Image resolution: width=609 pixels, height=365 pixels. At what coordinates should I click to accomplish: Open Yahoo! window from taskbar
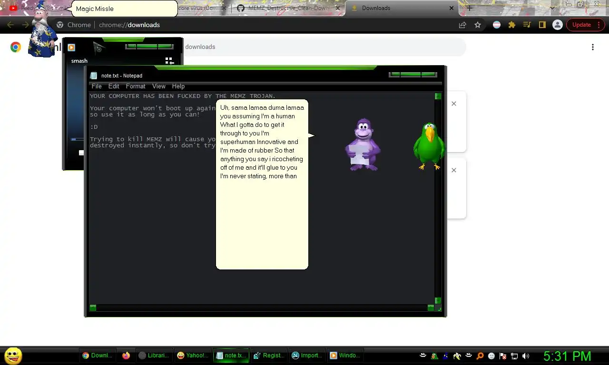pos(192,355)
